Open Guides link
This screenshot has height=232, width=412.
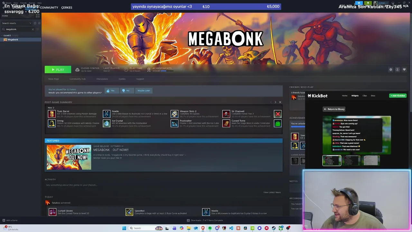[122, 79]
